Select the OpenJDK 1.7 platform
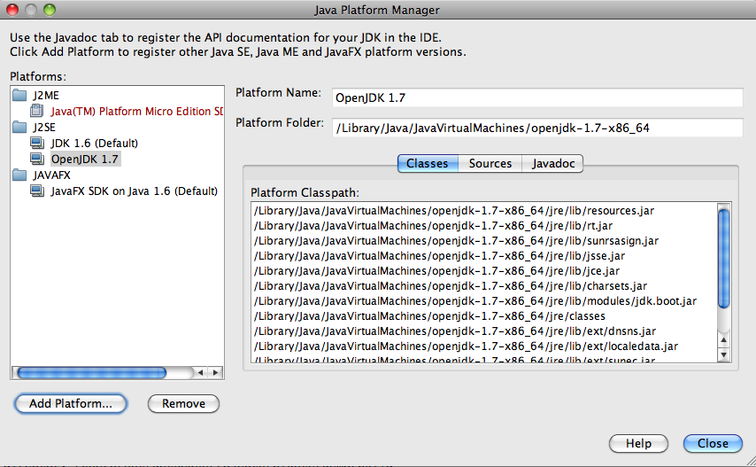 click(85, 160)
